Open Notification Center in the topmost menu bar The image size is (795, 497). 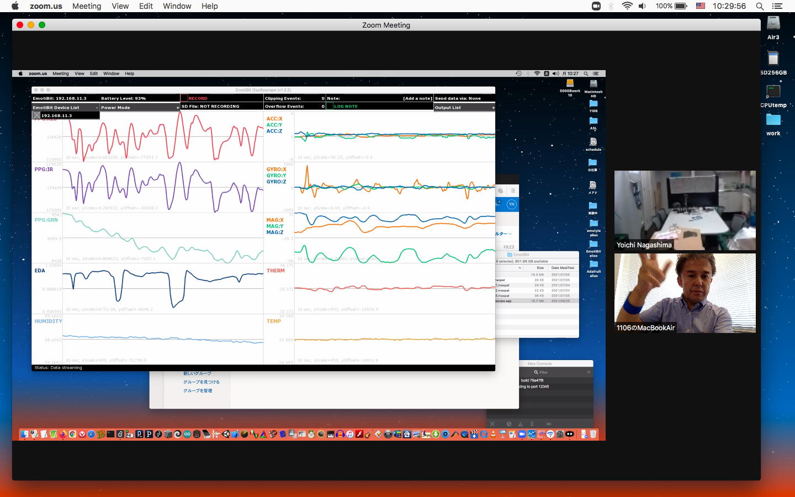777,6
